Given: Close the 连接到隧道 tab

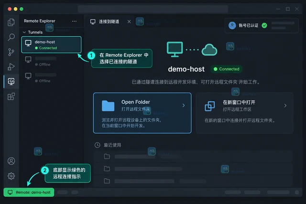Looking at the screenshot, I should [x=129, y=21].
